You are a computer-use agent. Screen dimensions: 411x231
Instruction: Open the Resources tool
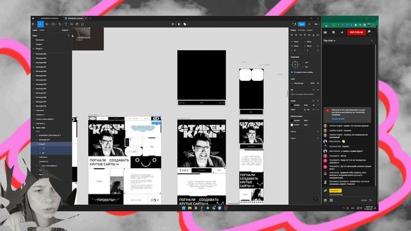71,24
